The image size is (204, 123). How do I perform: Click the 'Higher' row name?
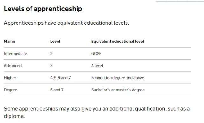(x=10, y=78)
